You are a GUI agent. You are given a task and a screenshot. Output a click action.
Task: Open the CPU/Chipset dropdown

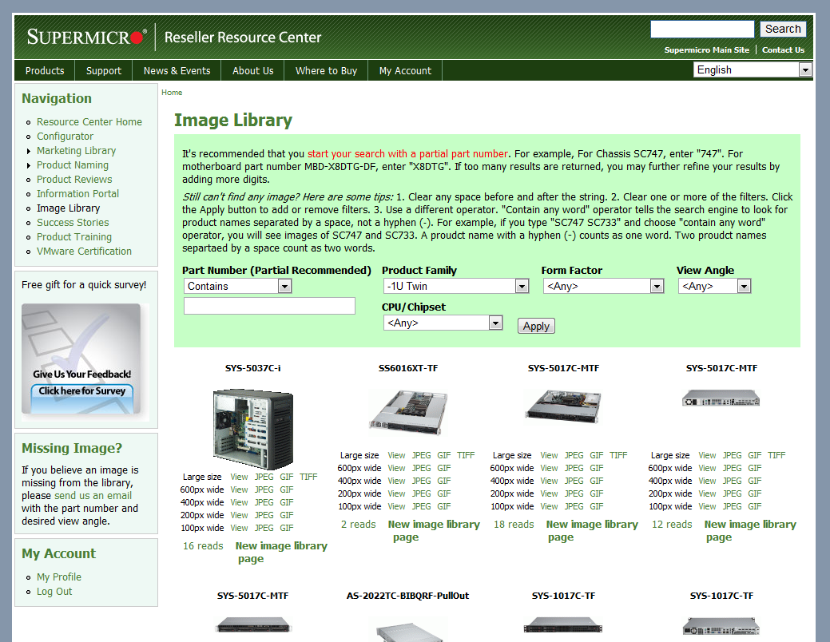(443, 323)
